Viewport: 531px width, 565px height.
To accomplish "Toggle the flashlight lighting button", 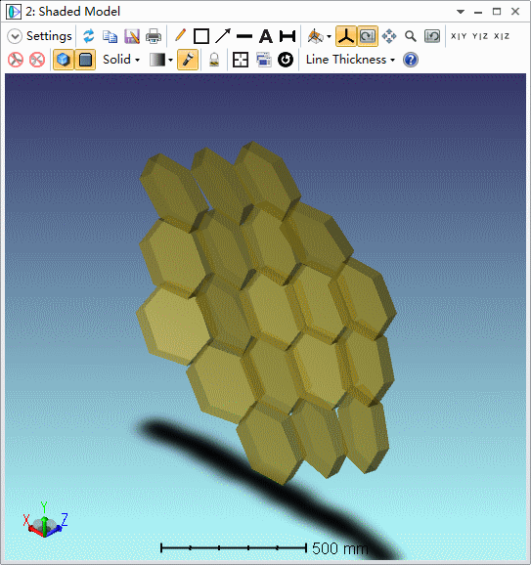I will point(188,60).
